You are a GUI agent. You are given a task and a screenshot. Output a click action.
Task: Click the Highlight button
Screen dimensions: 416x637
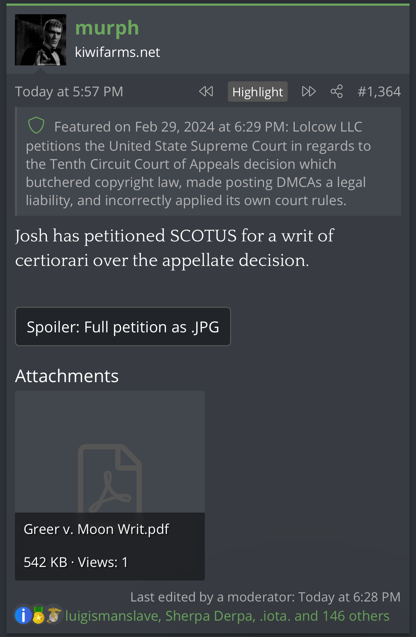[x=257, y=92]
